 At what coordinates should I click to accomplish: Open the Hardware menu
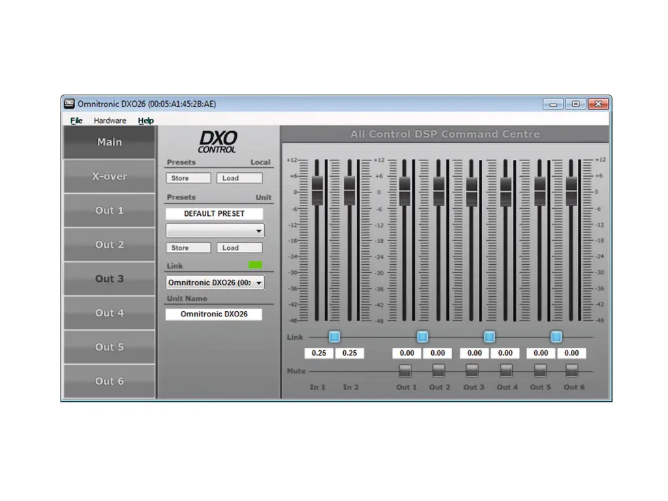[x=110, y=121]
